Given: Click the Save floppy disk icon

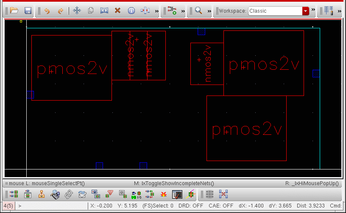Looking at the screenshot, I should click(28, 11).
